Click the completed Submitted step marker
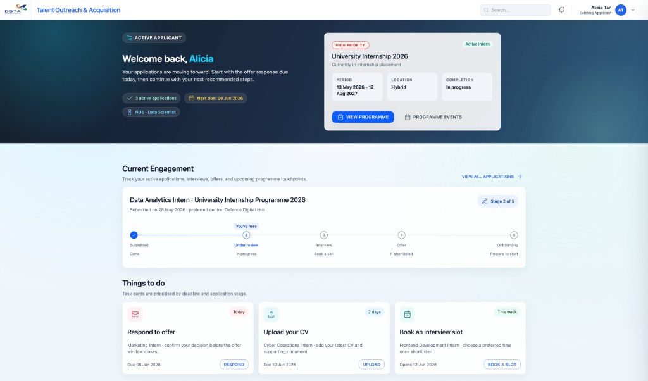The height and width of the screenshot is (381, 648). 134,235
